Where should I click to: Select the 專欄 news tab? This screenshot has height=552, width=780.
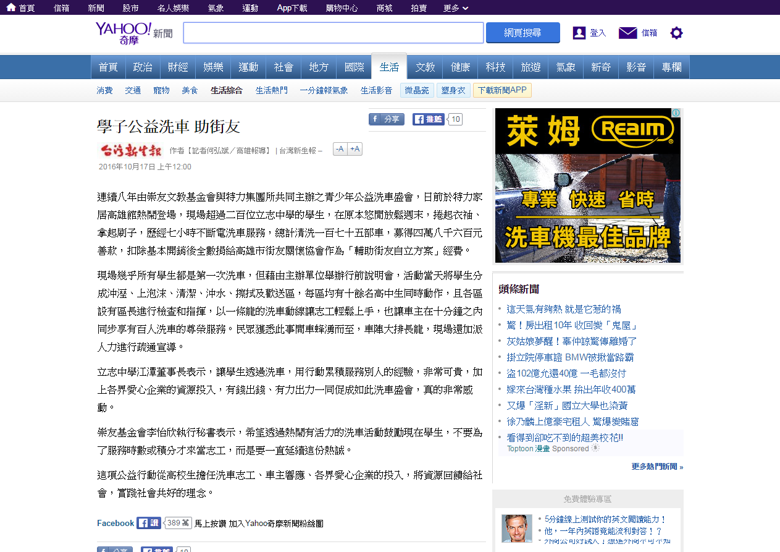(x=671, y=67)
